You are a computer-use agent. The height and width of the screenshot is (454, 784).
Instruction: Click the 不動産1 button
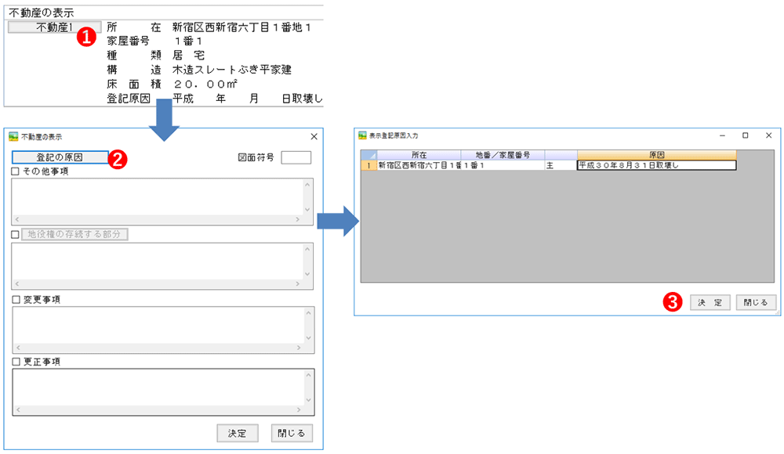(47, 27)
